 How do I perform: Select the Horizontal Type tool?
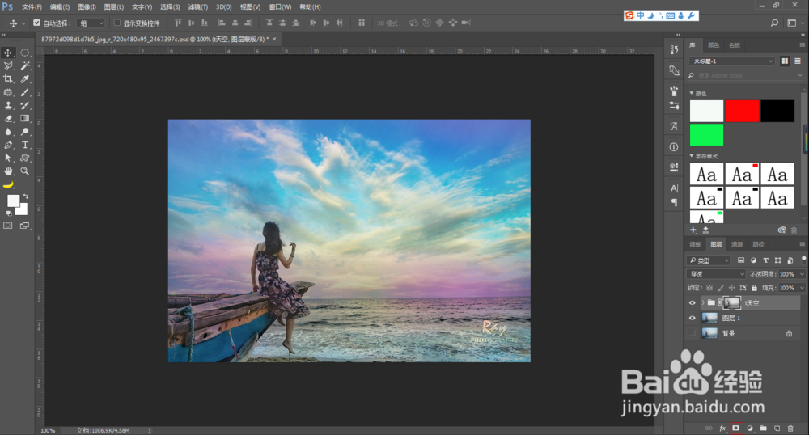tap(25, 145)
